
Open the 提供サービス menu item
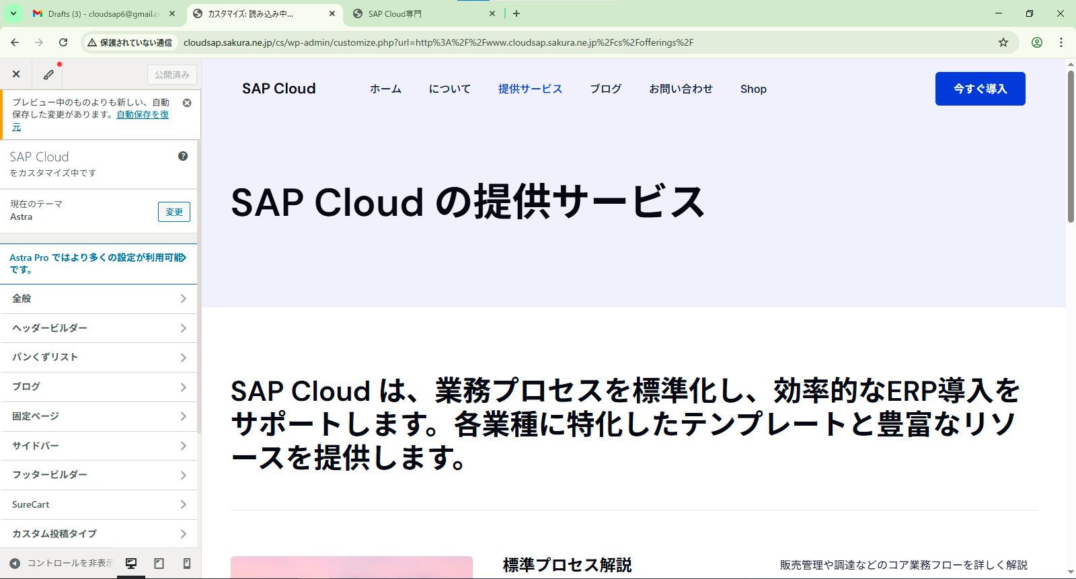(530, 89)
